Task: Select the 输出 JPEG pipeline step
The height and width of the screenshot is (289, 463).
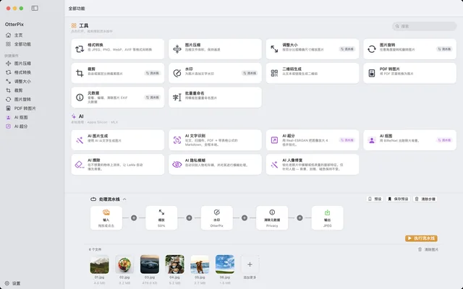Action: point(327,218)
